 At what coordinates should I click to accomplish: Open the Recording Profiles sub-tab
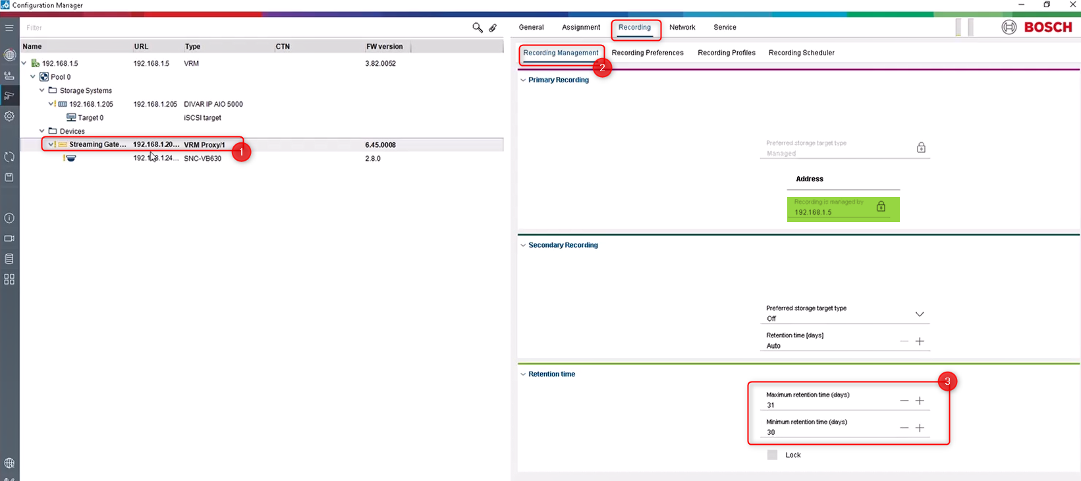pos(726,53)
